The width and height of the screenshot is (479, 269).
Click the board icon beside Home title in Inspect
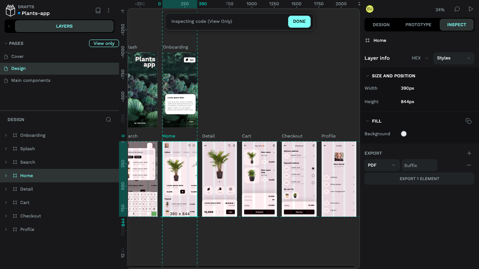click(x=367, y=40)
